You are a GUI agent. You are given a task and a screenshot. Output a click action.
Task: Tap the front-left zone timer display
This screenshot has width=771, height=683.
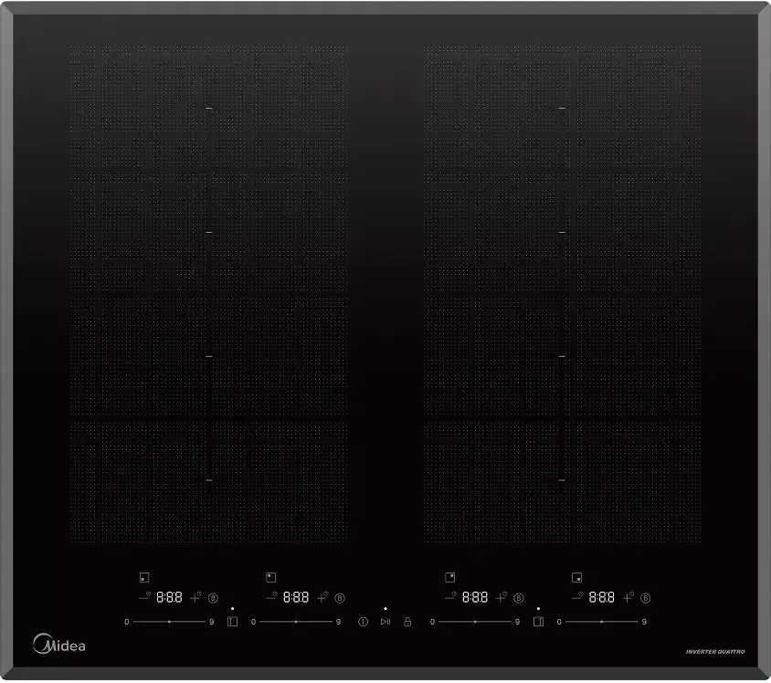169,597
